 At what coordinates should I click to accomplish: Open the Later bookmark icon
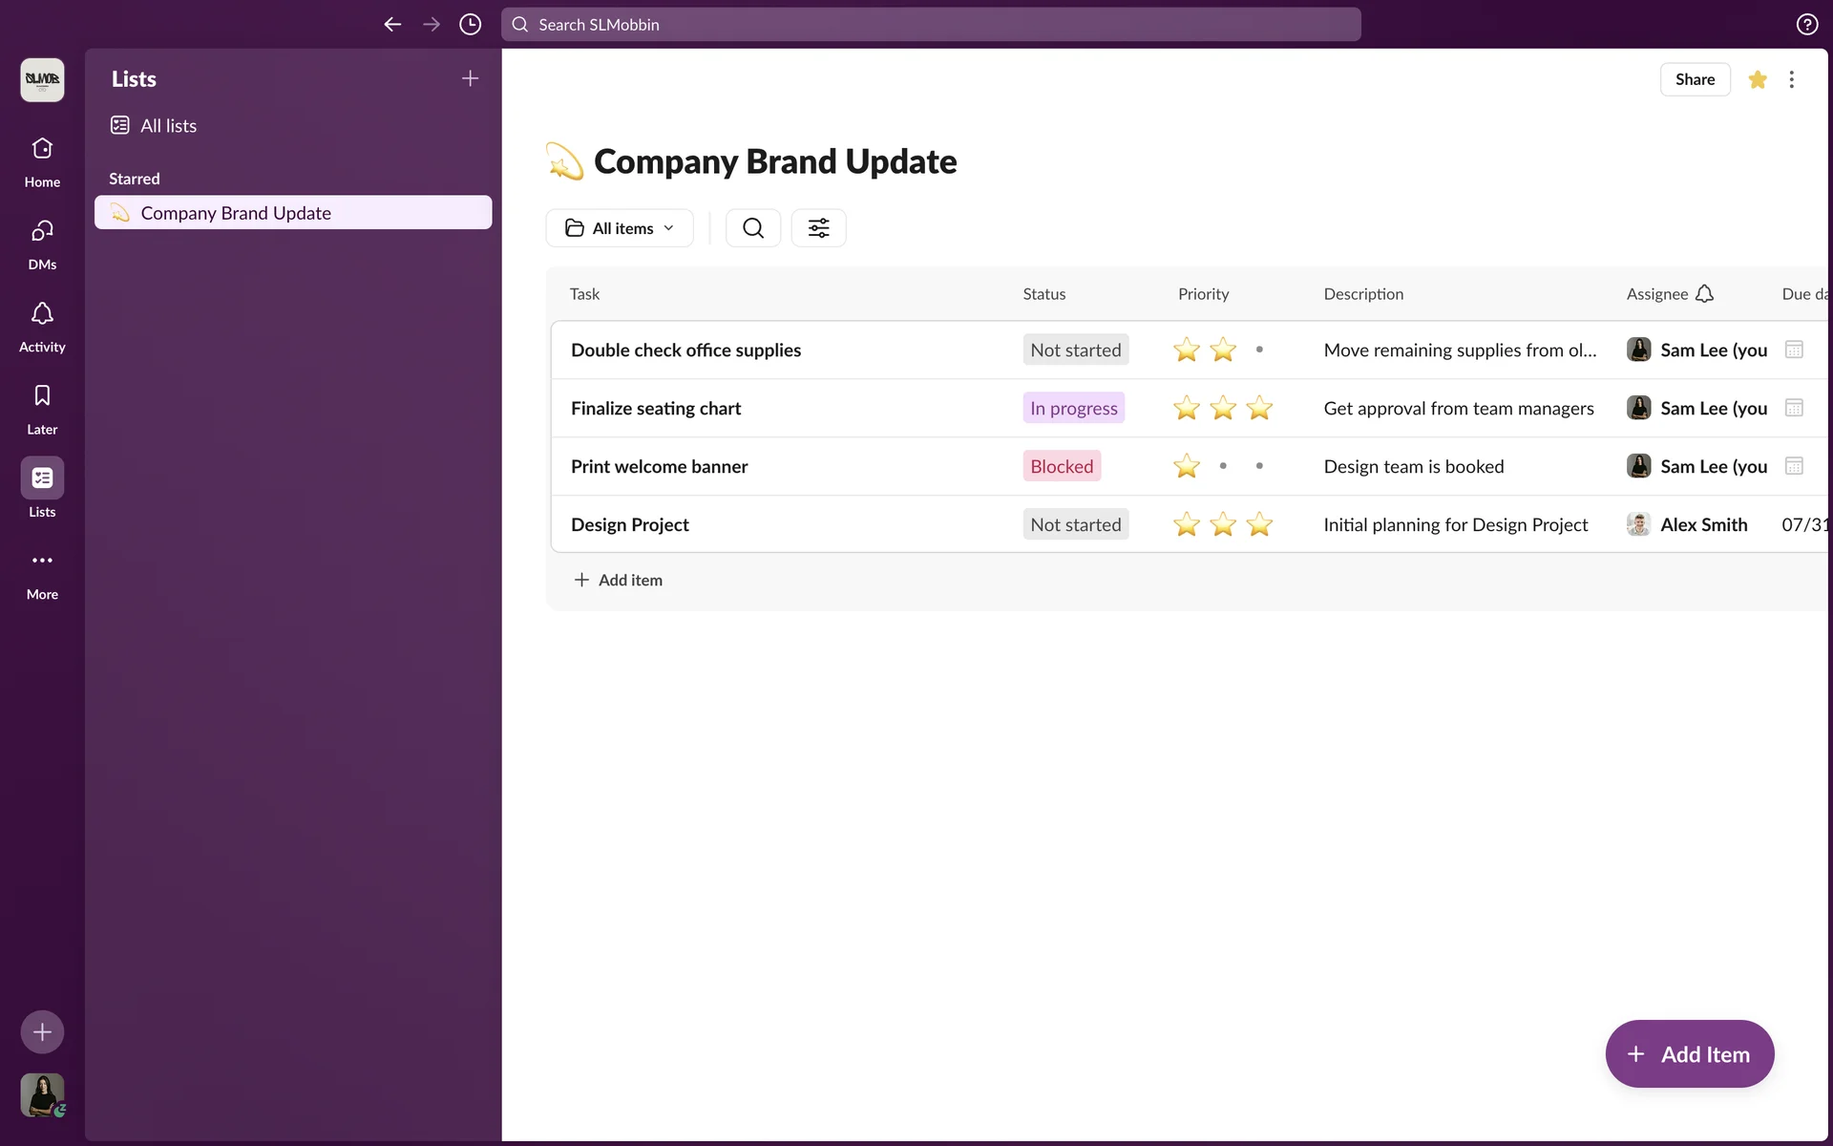click(x=42, y=396)
